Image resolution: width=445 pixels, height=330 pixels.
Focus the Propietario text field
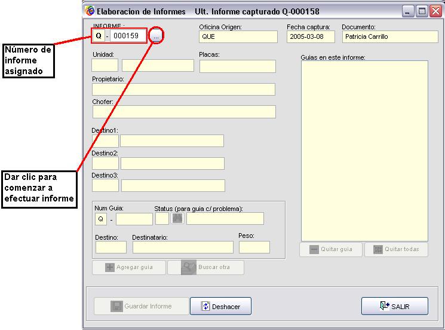[183, 90]
